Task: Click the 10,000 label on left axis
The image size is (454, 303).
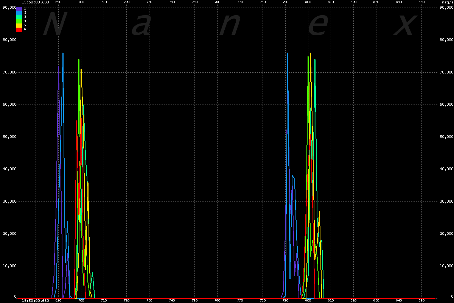Action: pos(9,266)
